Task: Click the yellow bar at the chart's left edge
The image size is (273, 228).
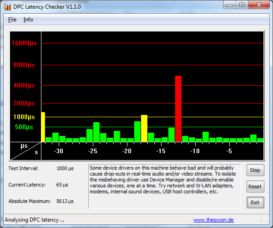Action: point(43,127)
